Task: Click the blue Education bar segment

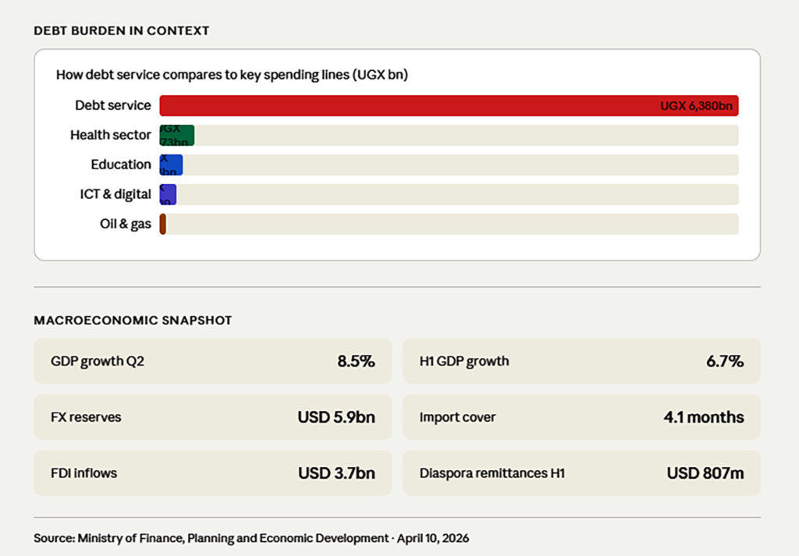Action: (x=171, y=165)
